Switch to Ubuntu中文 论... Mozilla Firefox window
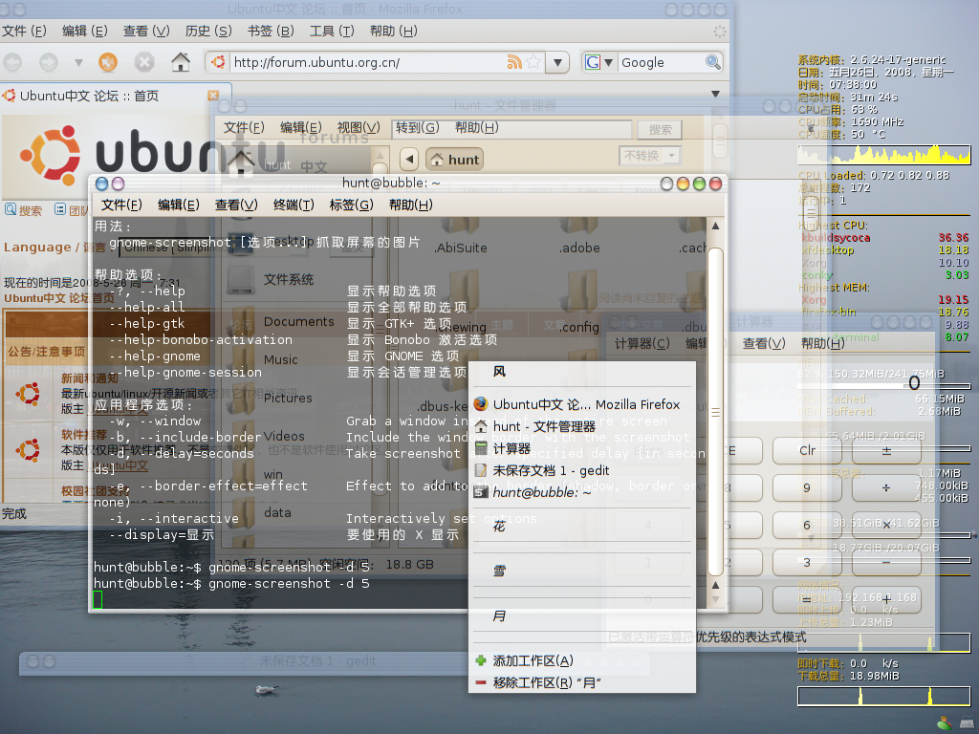The image size is (979, 734). [582, 404]
